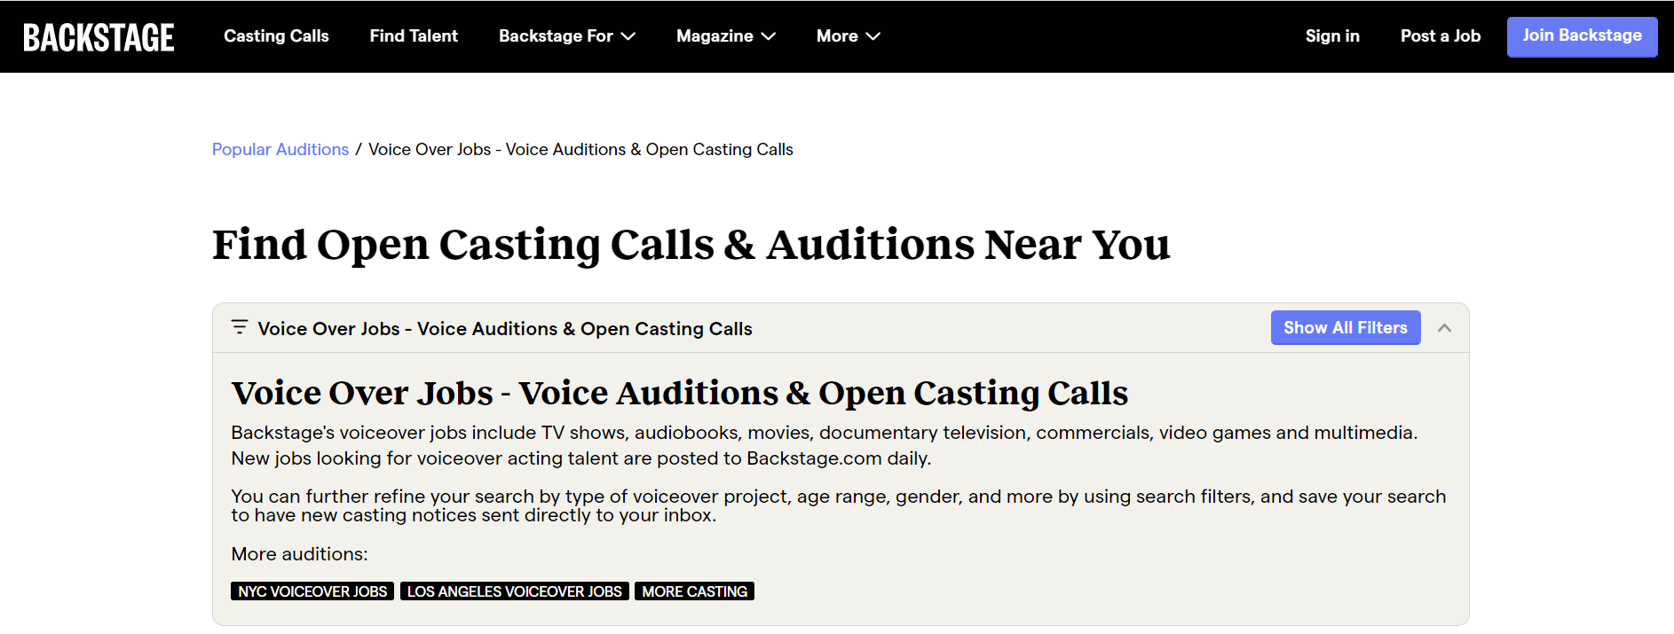Open the Magazine dropdown
This screenshot has width=1674, height=634.
coord(726,36)
